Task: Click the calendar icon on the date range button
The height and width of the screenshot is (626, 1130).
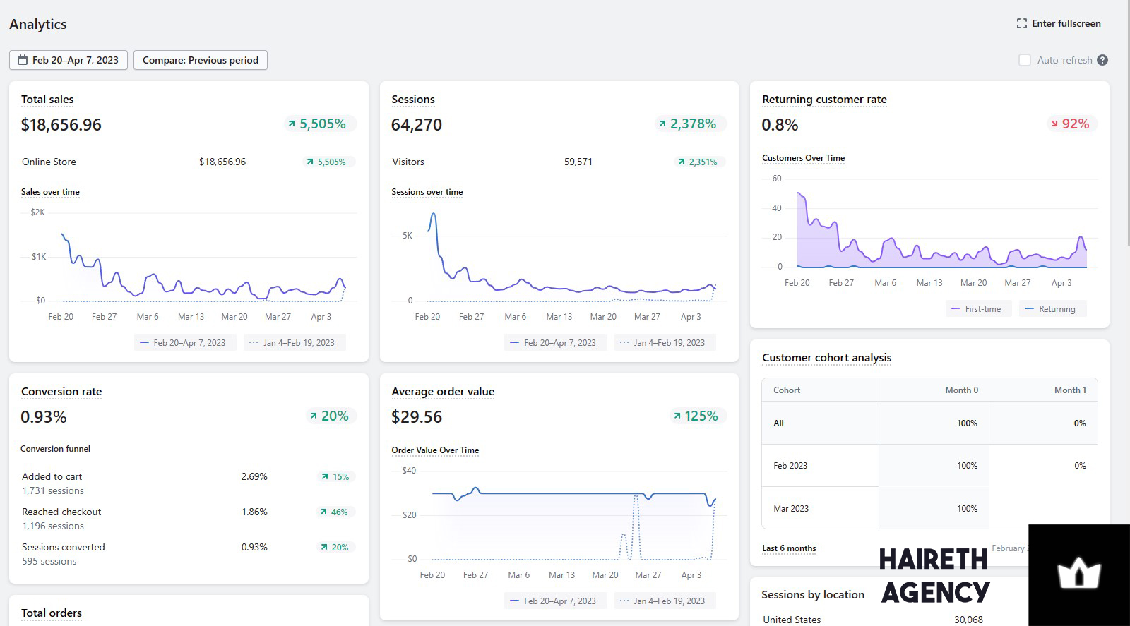Action: point(23,60)
